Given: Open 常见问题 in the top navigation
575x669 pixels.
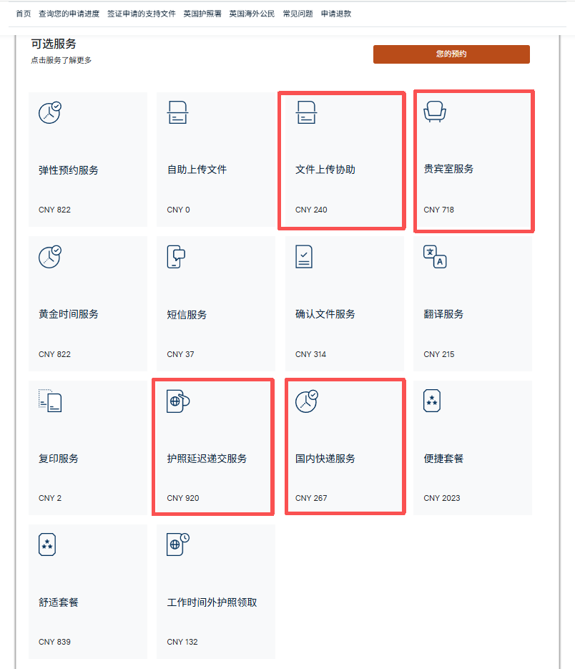Looking at the screenshot, I should tap(298, 14).
